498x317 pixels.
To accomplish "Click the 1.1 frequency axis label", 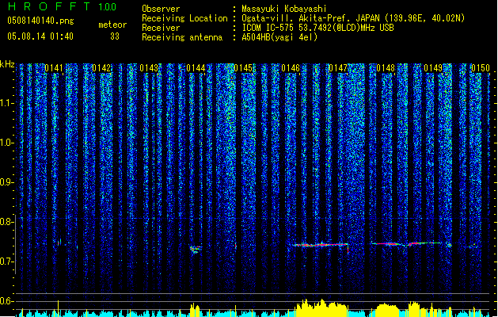I will coord(7,103).
